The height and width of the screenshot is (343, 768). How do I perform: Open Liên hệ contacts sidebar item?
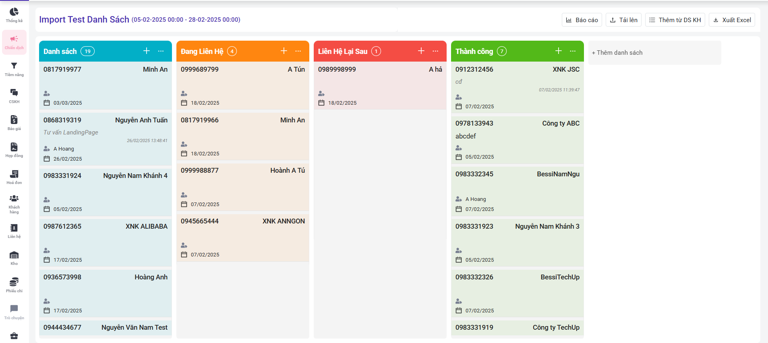click(14, 231)
